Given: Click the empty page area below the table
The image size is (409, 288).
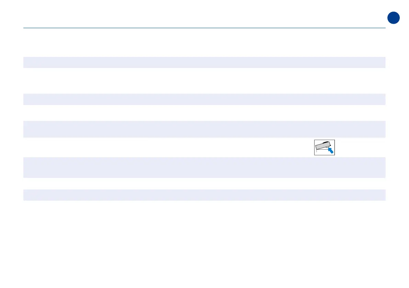Looking at the screenshot, I should [204, 244].
